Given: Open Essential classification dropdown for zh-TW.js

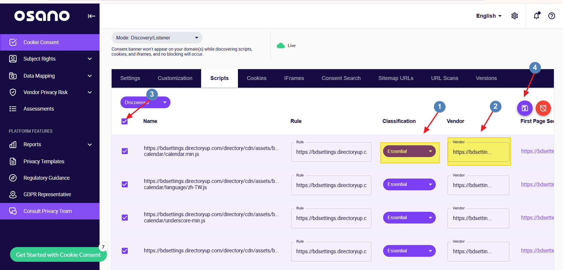Looking at the screenshot, I should coord(409,184).
